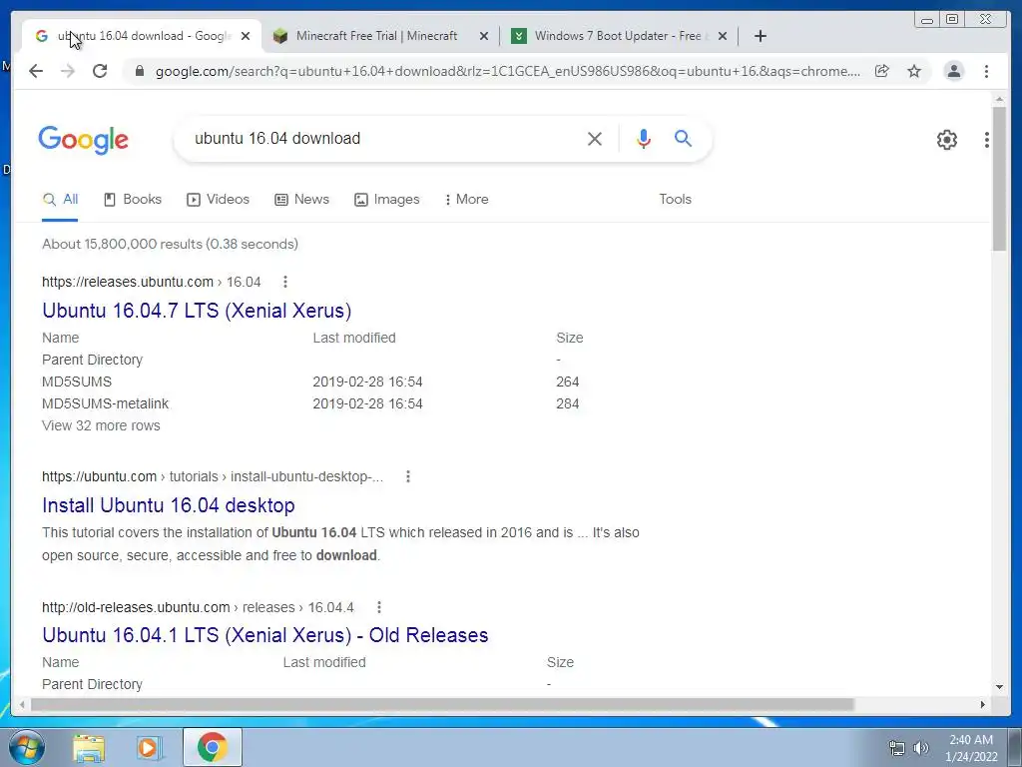Close the Minecraft Free Trial tab

(484, 36)
